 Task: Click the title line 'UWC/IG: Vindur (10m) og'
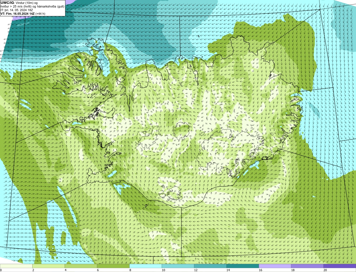(19, 3)
